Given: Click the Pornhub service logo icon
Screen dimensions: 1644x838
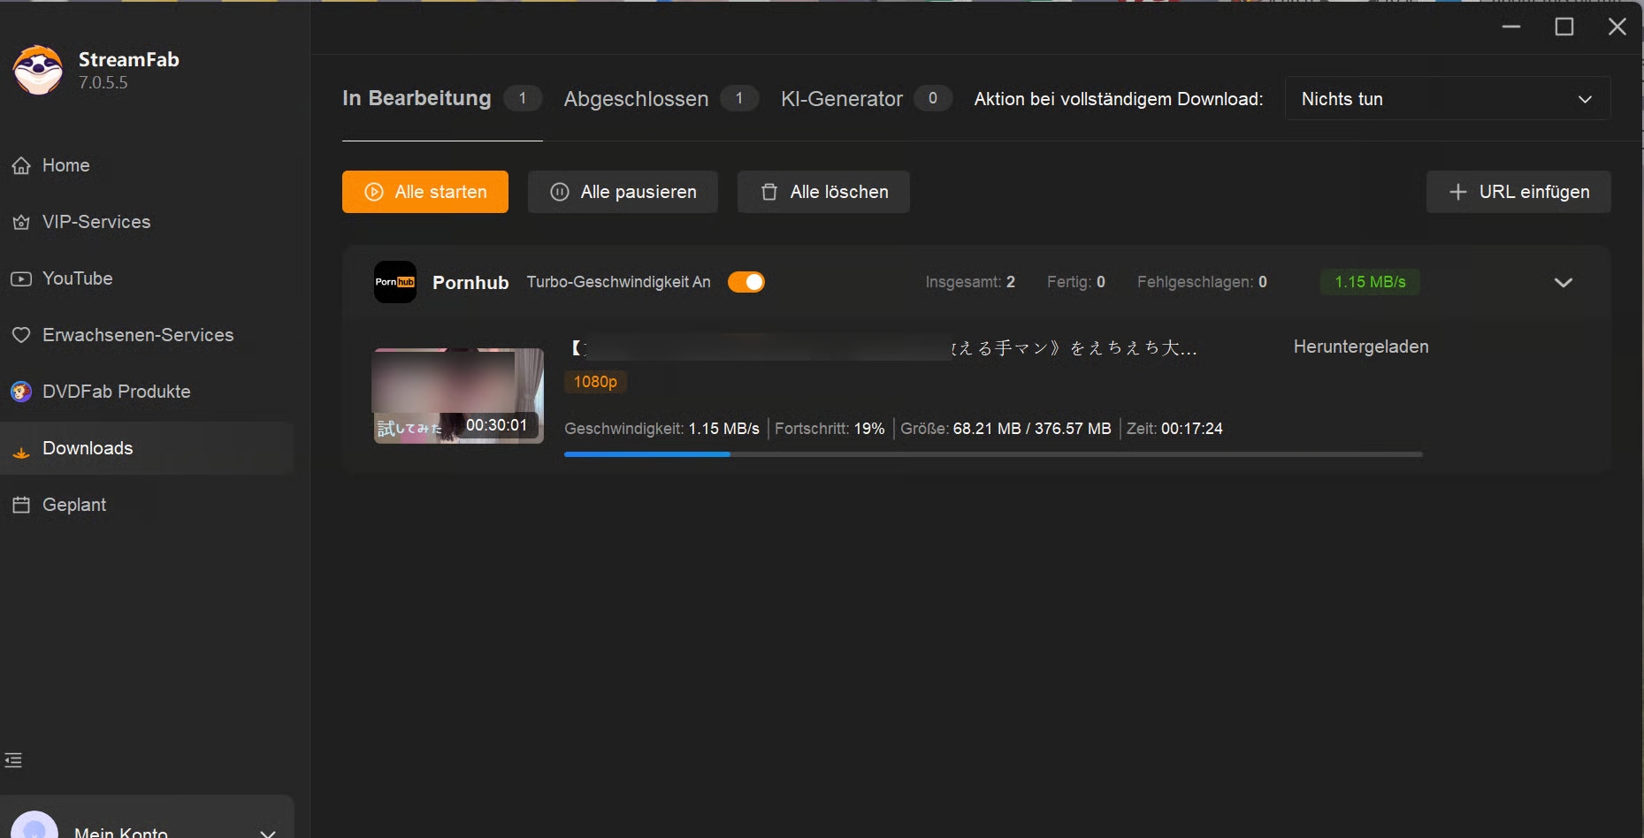Looking at the screenshot, I should pos(395,282).
